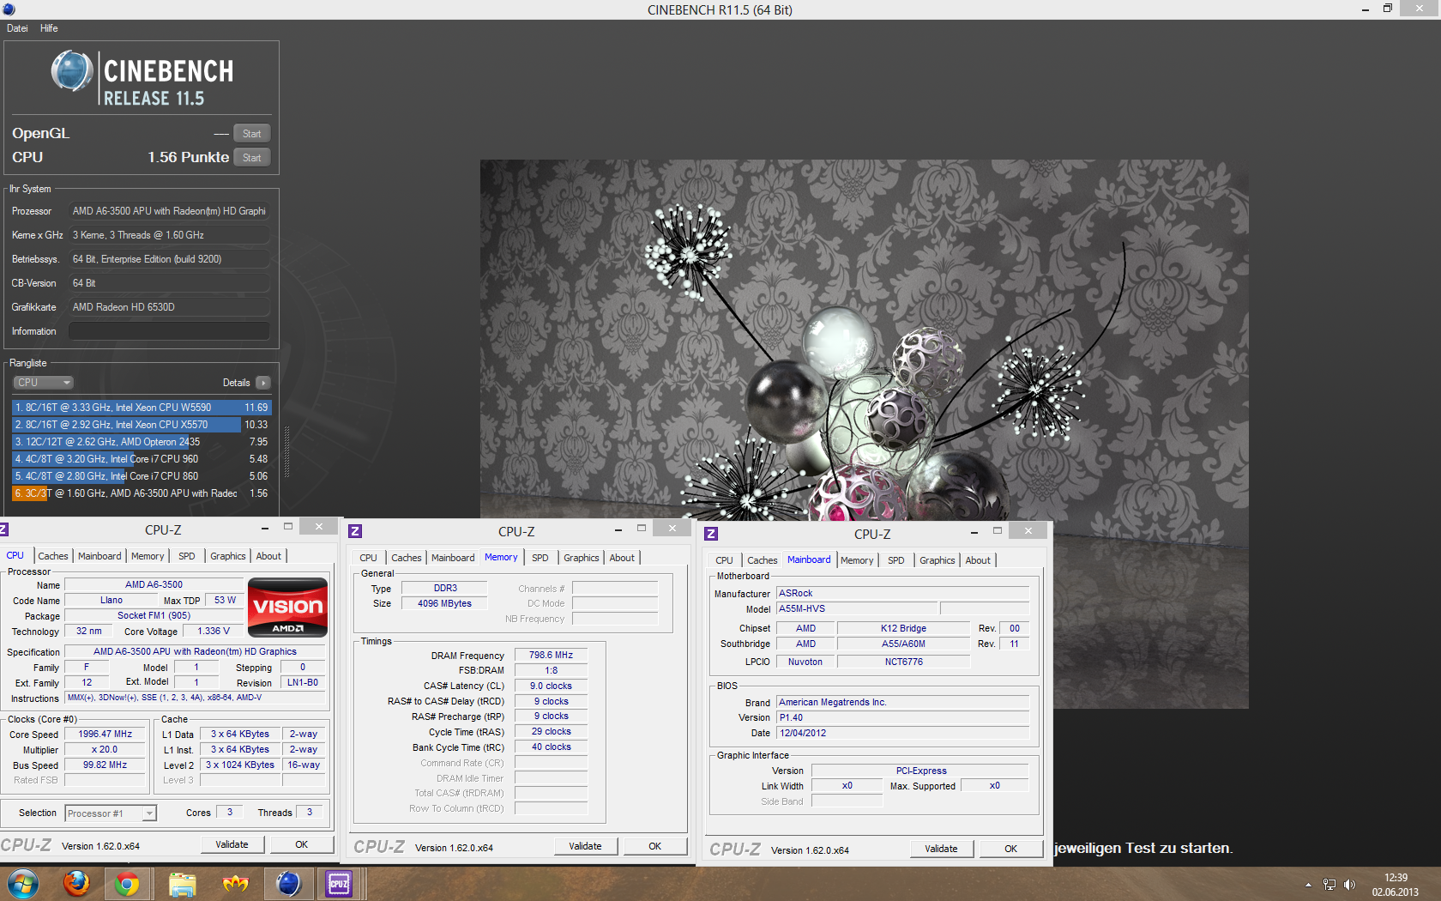
Task: Open the Hilfe menu
Action: [x=49, y=28]
